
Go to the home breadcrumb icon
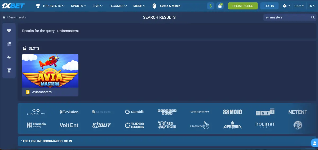click(4, 17)
